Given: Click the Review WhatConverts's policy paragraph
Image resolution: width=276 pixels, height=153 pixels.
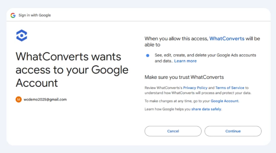Looking at the screenshot, I should point(198,90).
